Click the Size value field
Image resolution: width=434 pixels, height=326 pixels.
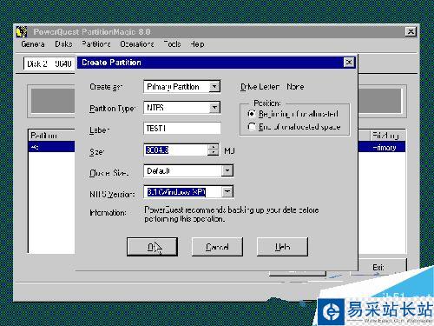(x=176, y=150)
